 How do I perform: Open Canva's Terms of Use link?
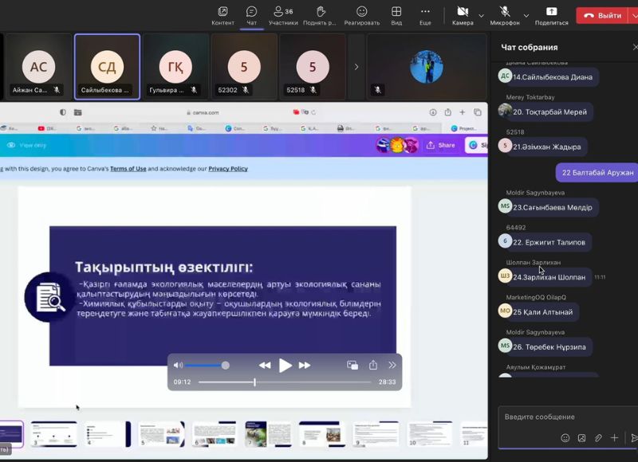click(x=128, y=169)
